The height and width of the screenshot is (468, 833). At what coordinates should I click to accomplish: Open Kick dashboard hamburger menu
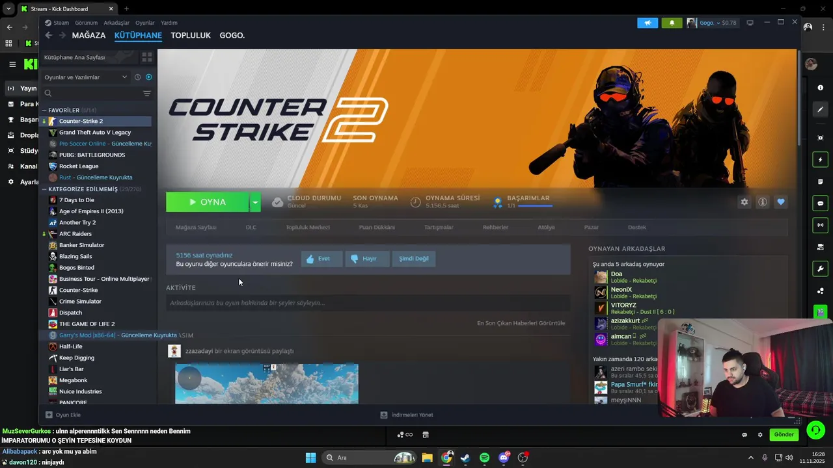pos(12,64)
